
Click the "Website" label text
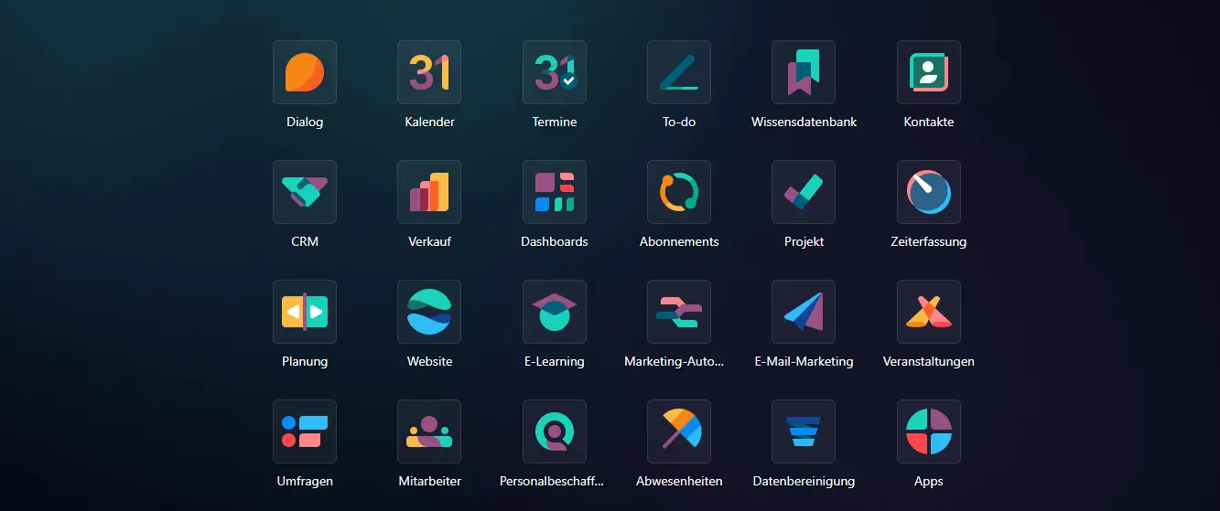[x=429, y=361]
